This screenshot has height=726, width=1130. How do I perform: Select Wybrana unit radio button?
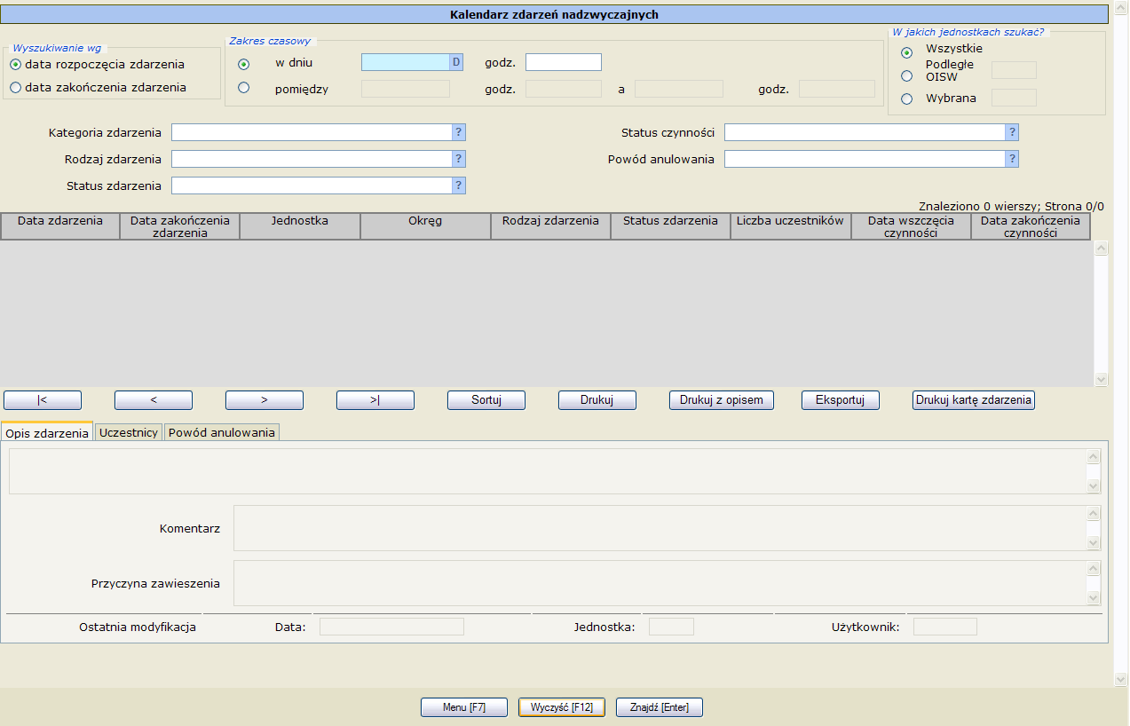coord(906,99)
